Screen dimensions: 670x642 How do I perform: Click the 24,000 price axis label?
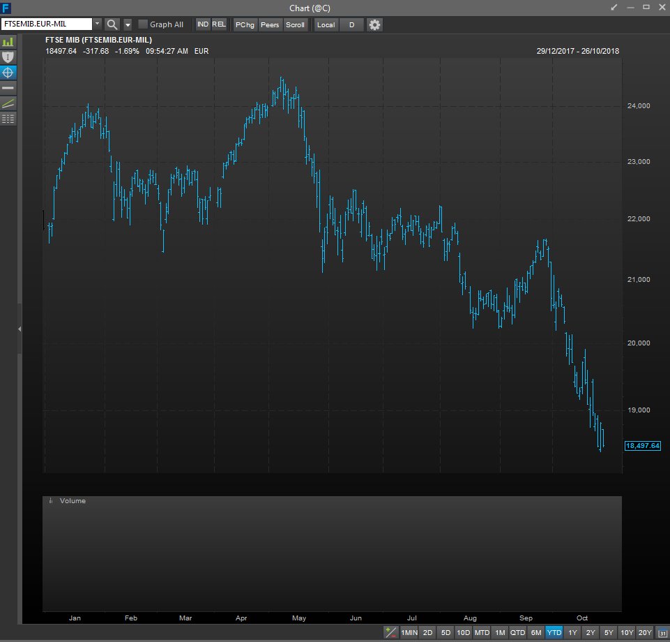(639, 105)
